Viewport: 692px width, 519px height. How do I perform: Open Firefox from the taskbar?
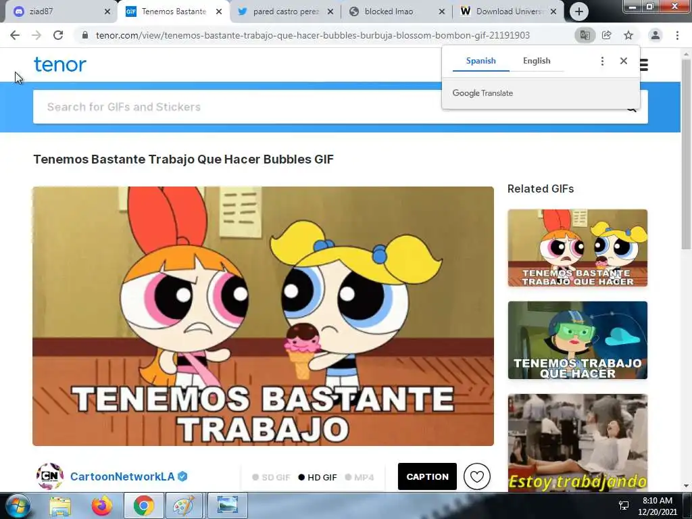[101, 505]
